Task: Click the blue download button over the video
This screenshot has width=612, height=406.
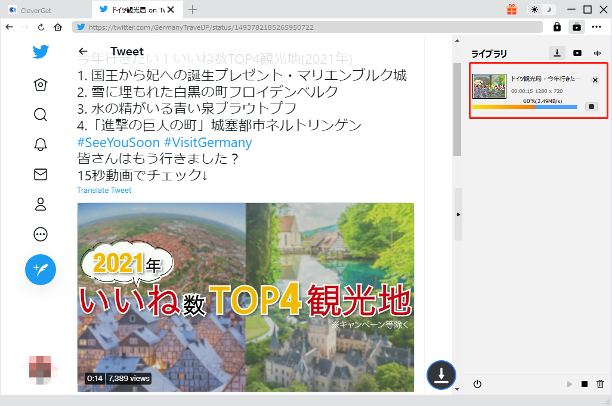Action: pyautogui.click(x=441, y=376)
